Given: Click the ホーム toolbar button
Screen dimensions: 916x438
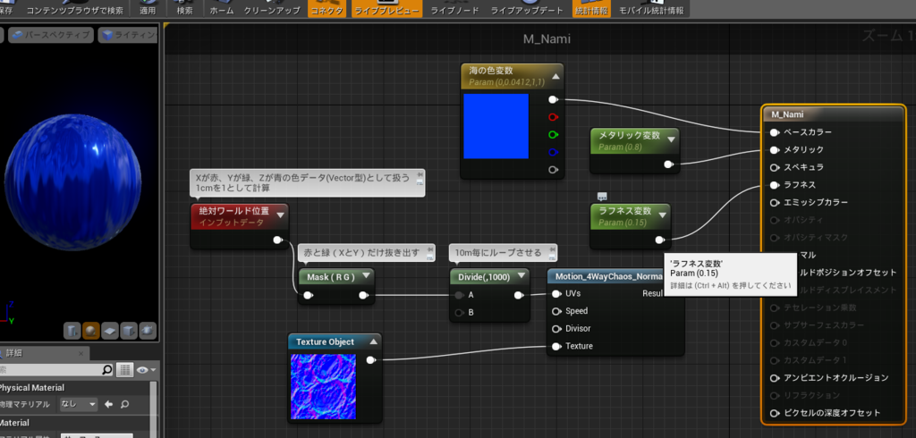Looking at the screenshot, I should [x=222, y=8].
